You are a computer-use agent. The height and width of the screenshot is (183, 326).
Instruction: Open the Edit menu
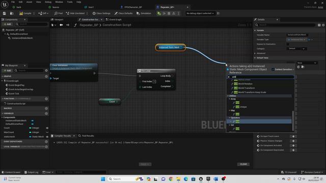pyautogui.click(x=20, y=2)
